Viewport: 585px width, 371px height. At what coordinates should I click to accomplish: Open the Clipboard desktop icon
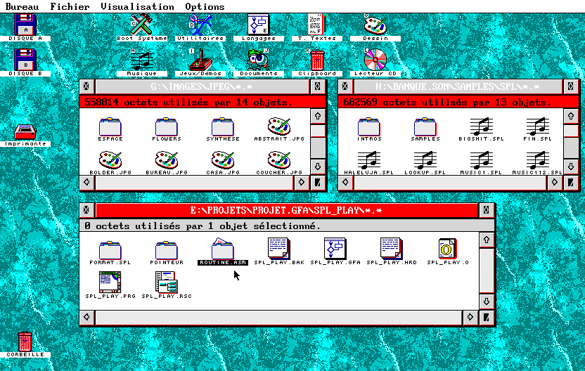pos(317,60)
